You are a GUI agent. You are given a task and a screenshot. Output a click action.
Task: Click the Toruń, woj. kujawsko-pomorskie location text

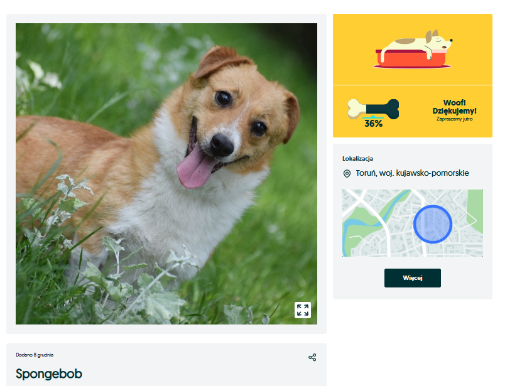[x=412, y=173]
